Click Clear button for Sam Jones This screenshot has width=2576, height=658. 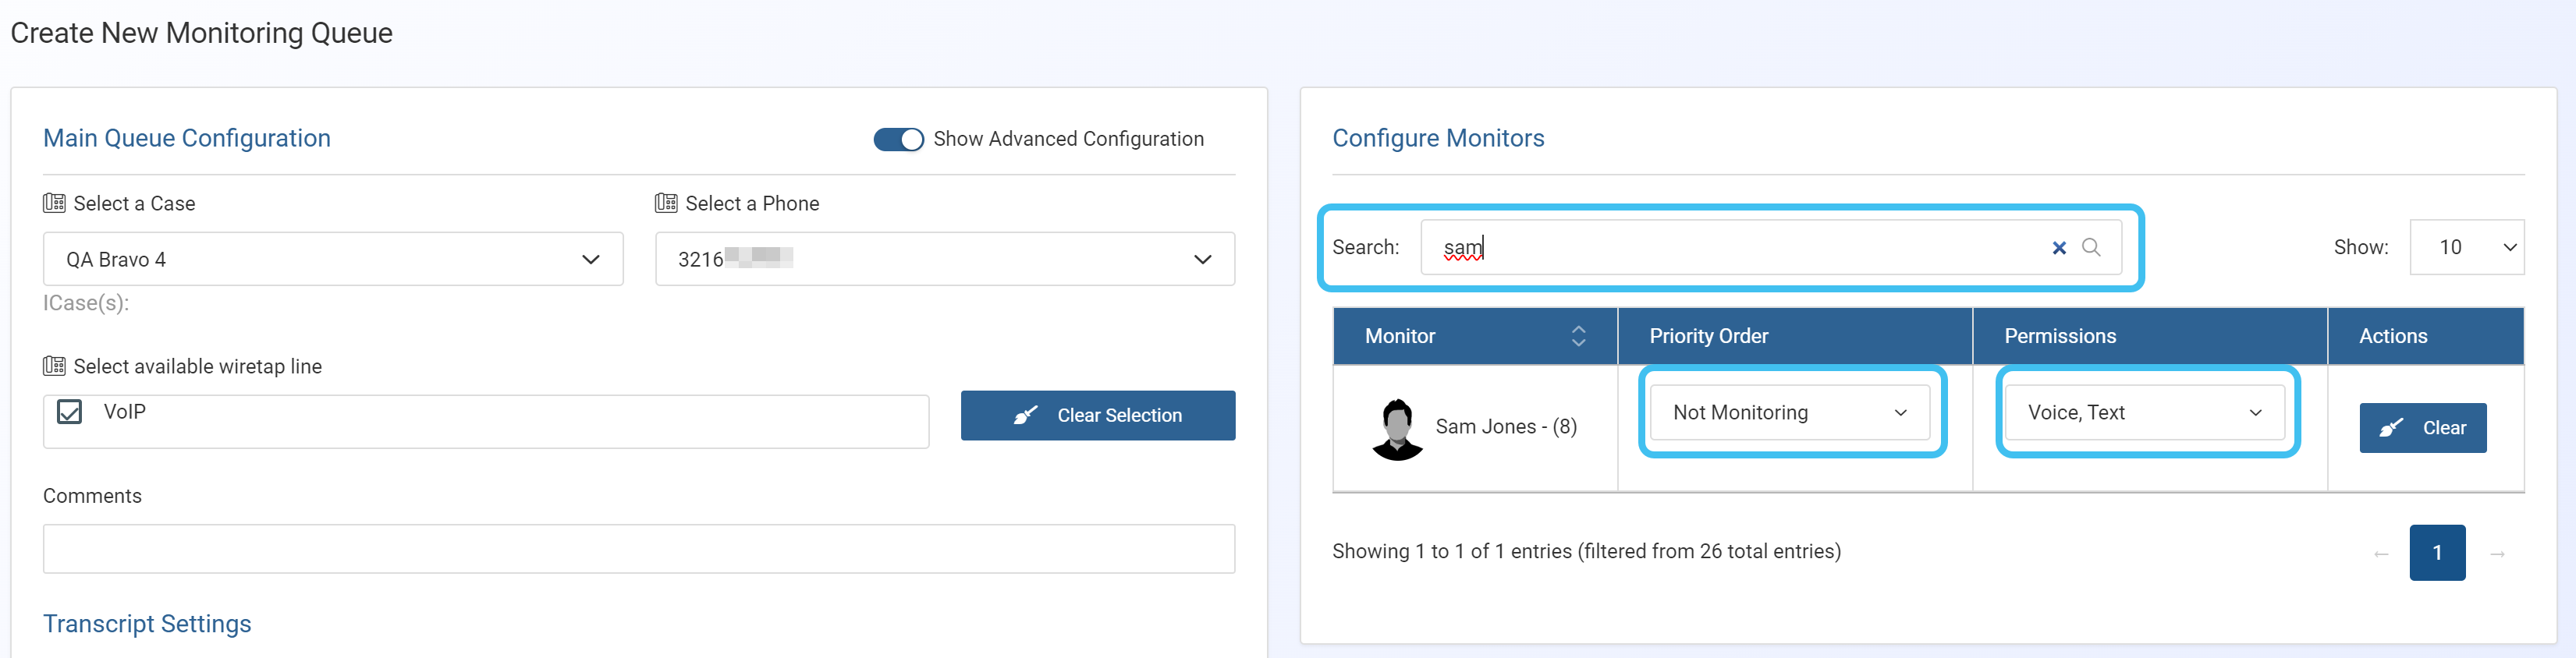tap(2422, 428)
